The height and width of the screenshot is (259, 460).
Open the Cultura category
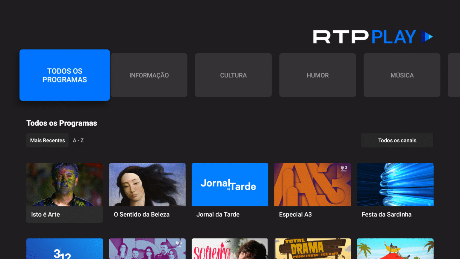coord(233,75)
